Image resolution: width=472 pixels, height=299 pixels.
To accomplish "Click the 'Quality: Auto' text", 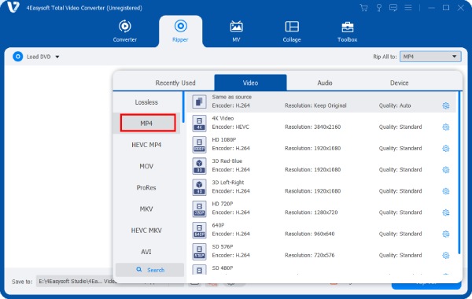I will [395, 105].
